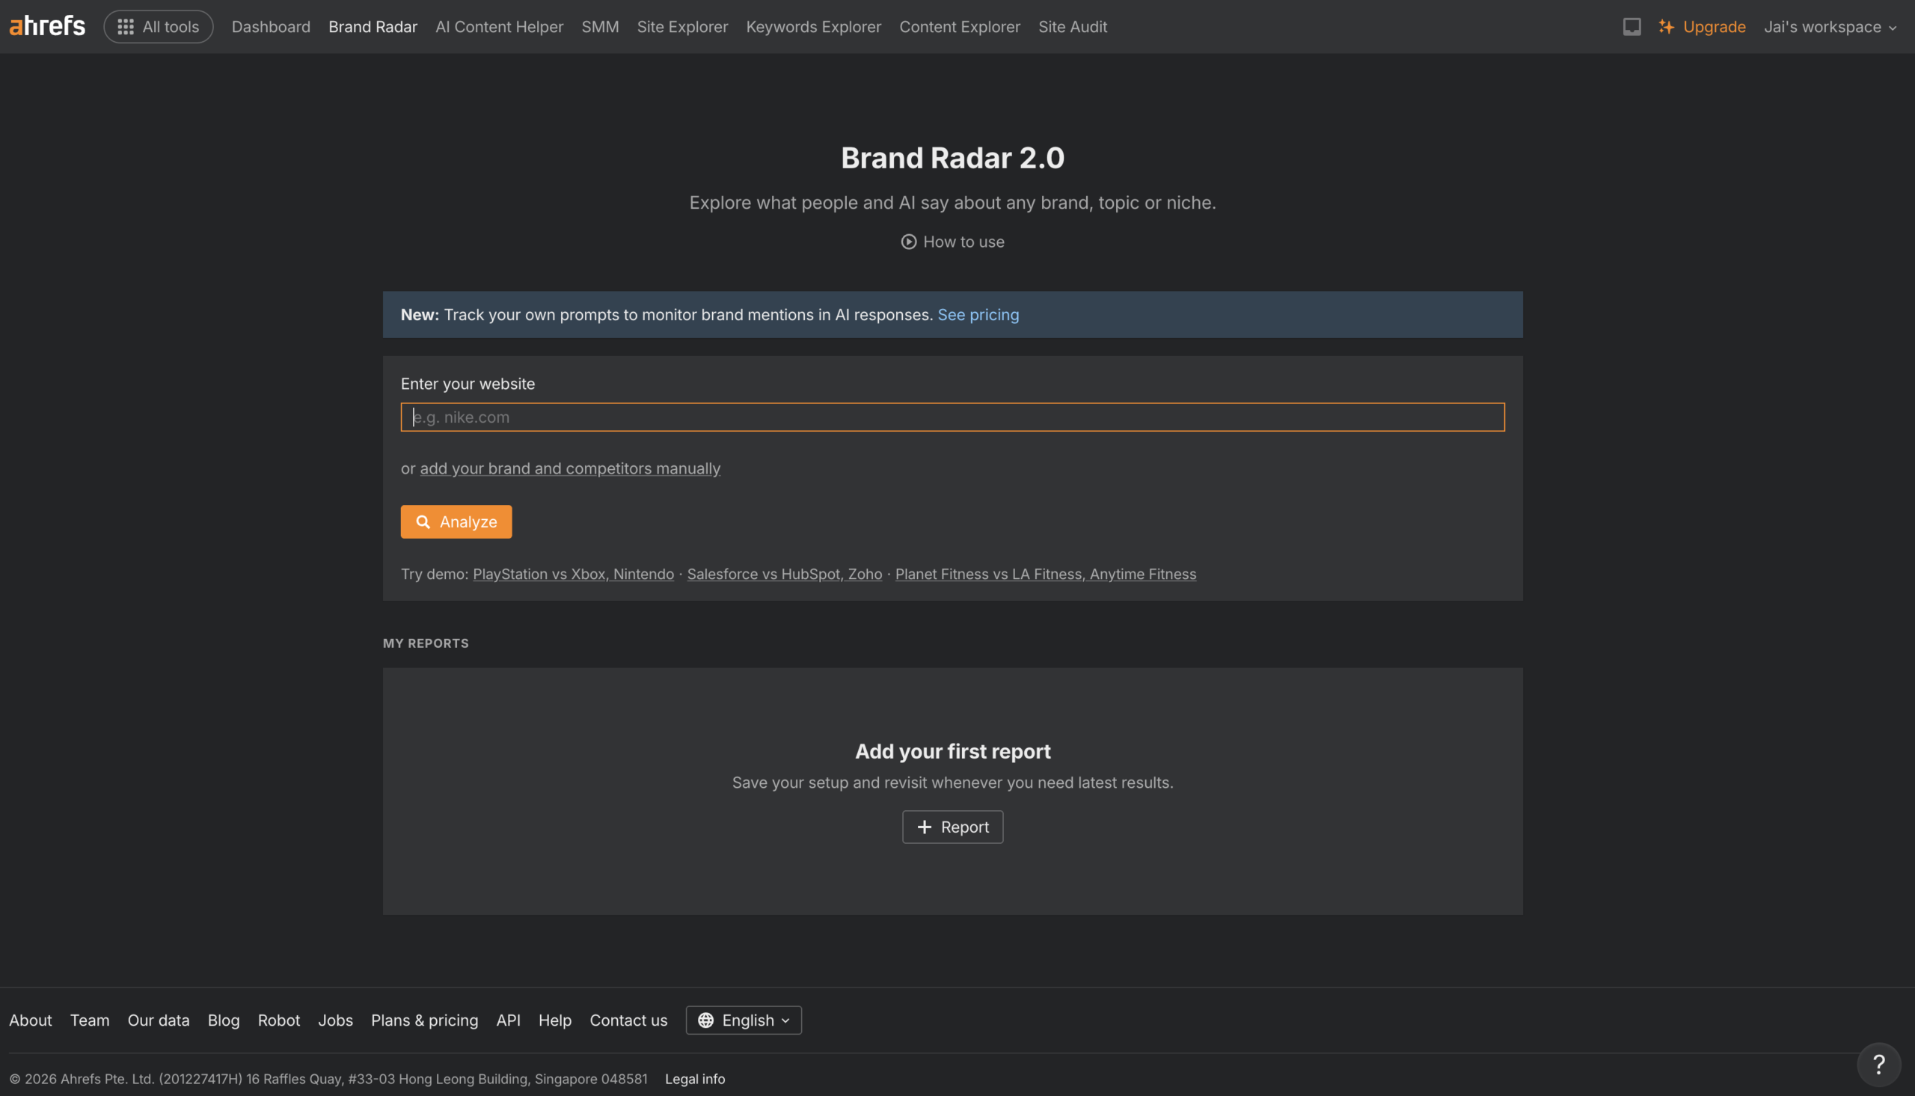Open Plans & pricing

[424, 1020]
